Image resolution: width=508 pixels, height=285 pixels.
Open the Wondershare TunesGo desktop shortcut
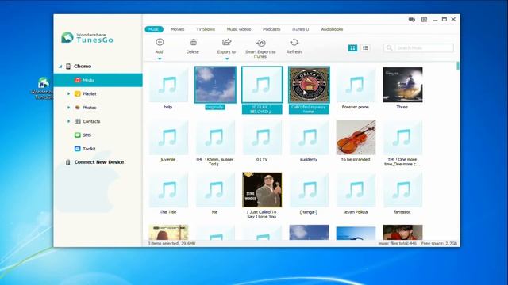(43, 88)
